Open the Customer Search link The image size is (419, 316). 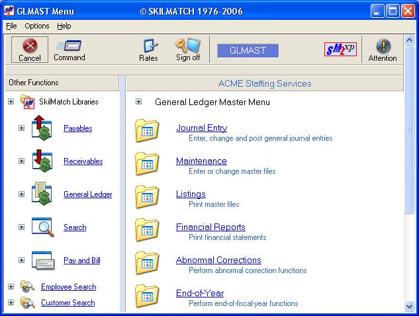click(x=68, y=303)
